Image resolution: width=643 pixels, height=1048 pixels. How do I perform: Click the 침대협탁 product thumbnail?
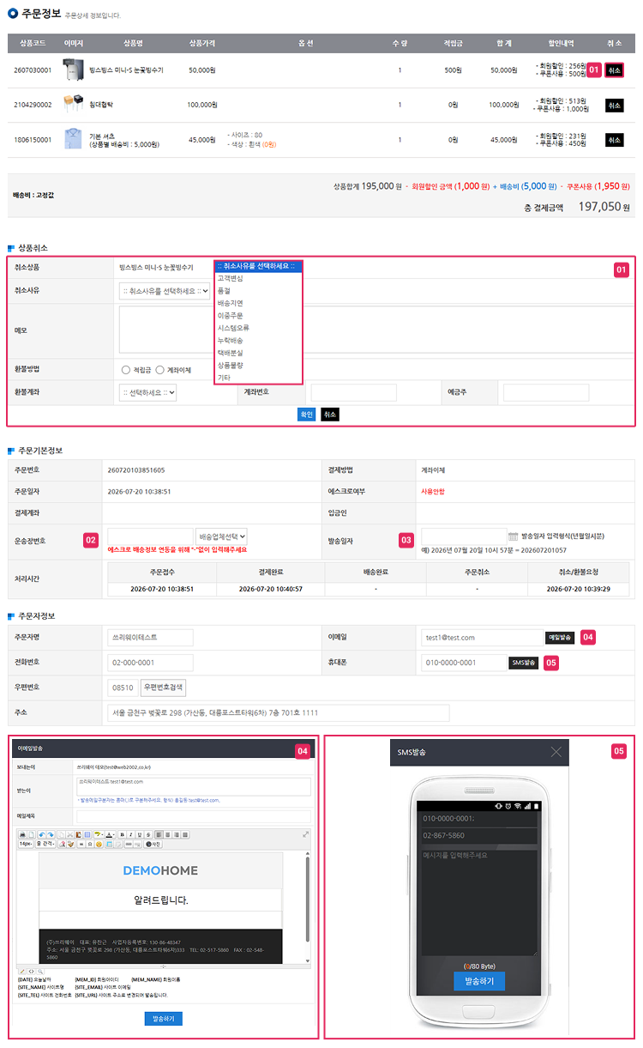coord(73,105)
